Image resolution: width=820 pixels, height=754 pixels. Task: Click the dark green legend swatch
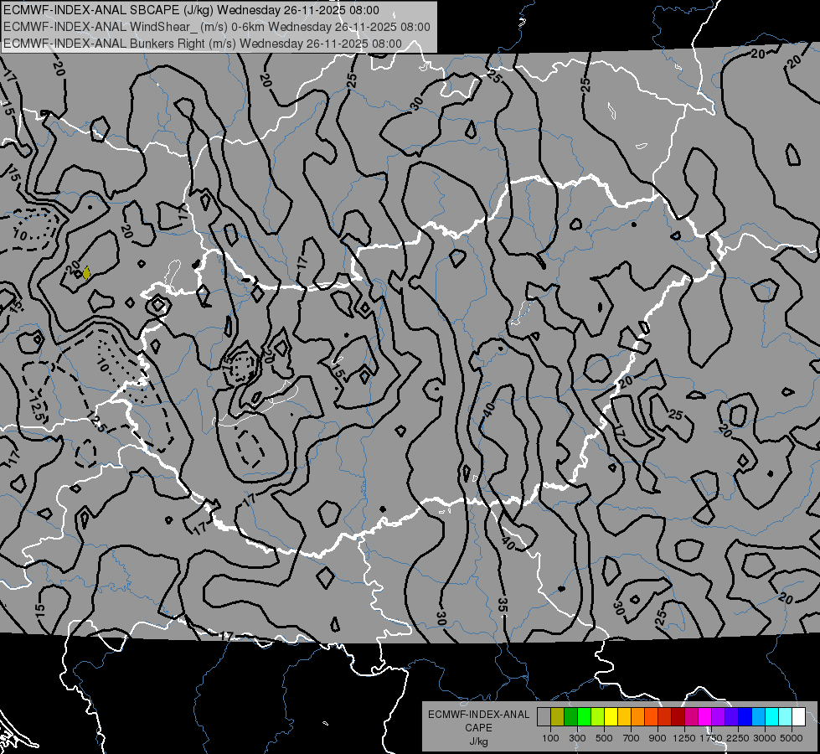(570, 717)
